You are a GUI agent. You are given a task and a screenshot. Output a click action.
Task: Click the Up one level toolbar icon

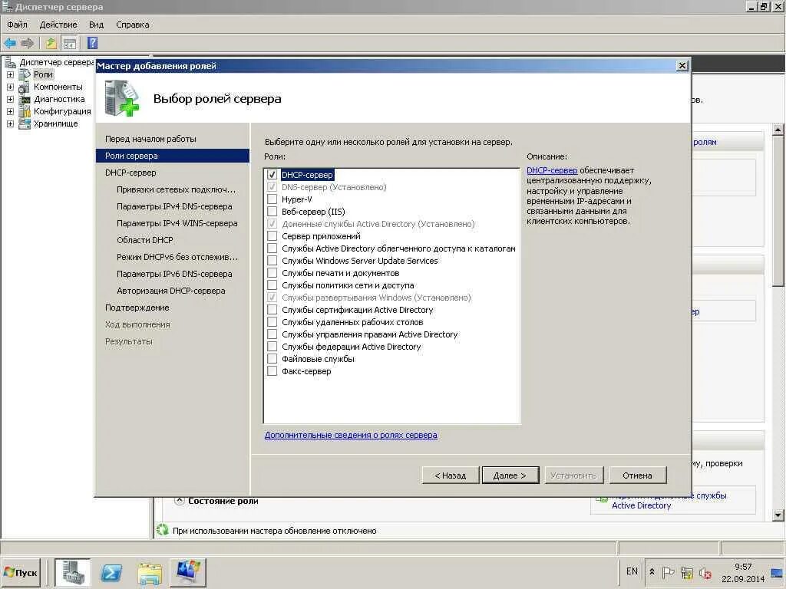click(x=51, y=44)
